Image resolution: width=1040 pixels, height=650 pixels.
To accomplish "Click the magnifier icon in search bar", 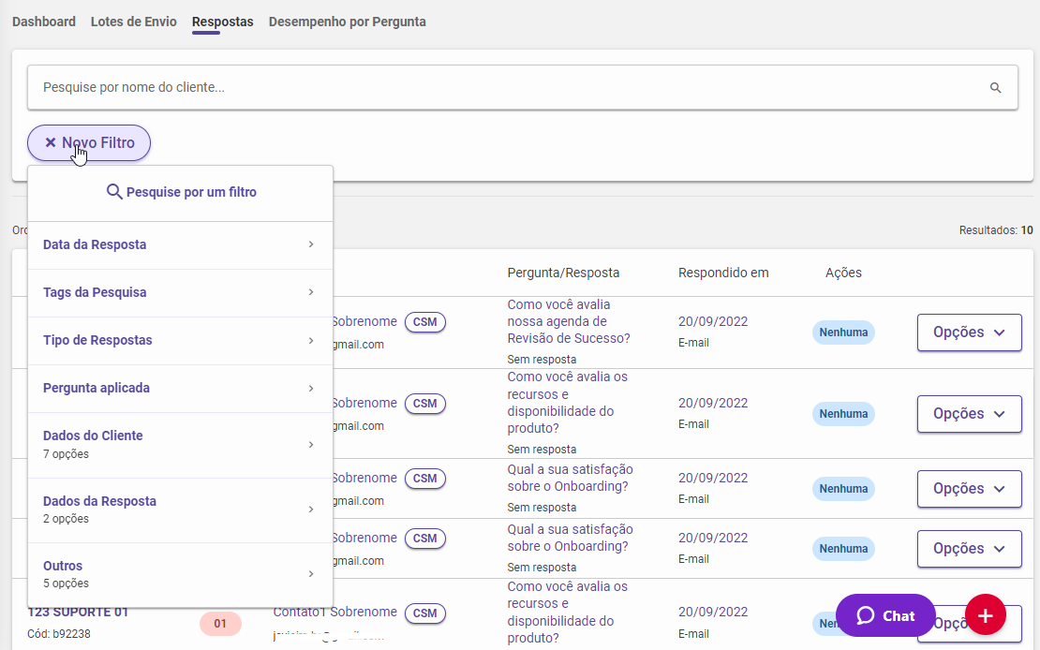I will pyautogui.click(x=995, y=88).
